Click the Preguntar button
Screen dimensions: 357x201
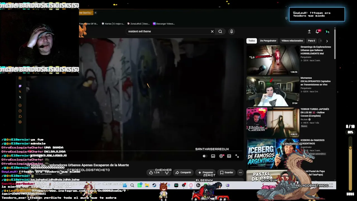tap(206, 173)
